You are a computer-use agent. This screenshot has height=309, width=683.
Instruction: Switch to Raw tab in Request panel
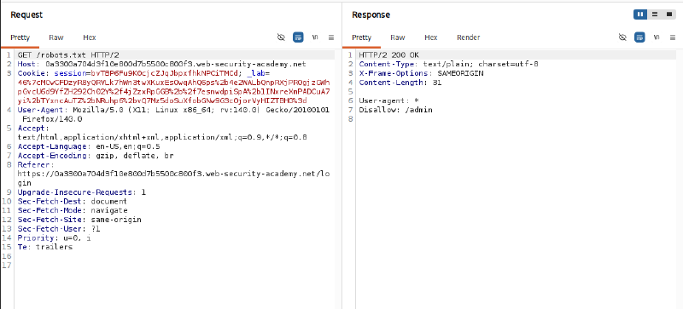[x=56, y=37]
